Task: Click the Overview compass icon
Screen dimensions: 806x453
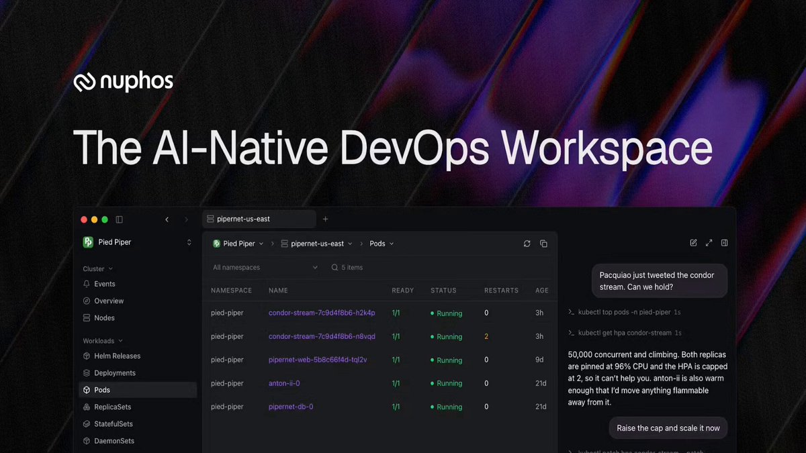Action: click(x=87, y=301)
